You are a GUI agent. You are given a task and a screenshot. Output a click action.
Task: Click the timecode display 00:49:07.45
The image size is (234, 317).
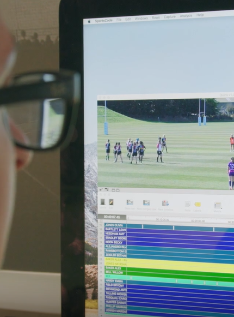point(112,217)
